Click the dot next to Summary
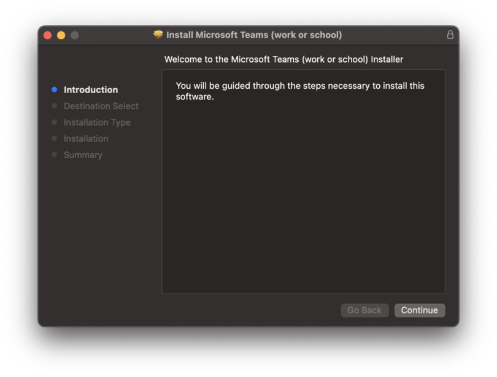The width and height of the screenshot is (497, 377). (x=55, y=154)
